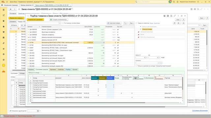
Task: Open the 'Еще' menu beside the dialog help button
Action: 178,20
